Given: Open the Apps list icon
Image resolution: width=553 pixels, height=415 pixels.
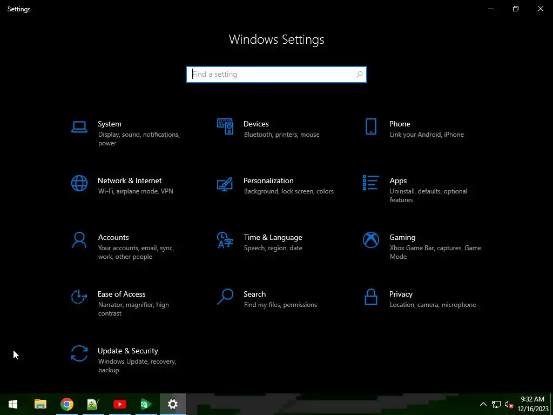Looking at the screenshot, I should [x=370, y=183].
